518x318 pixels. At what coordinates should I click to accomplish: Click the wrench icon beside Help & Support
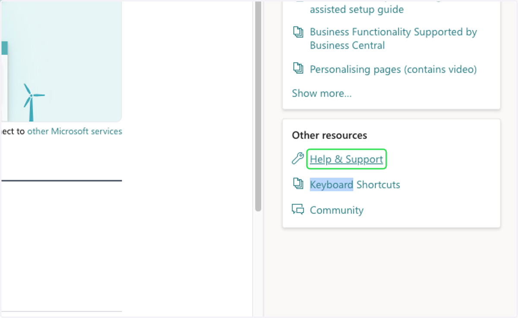(x=298, y=159)
